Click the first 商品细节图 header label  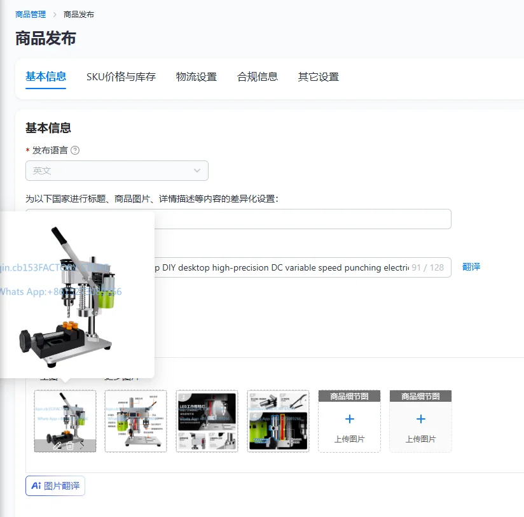350,396
